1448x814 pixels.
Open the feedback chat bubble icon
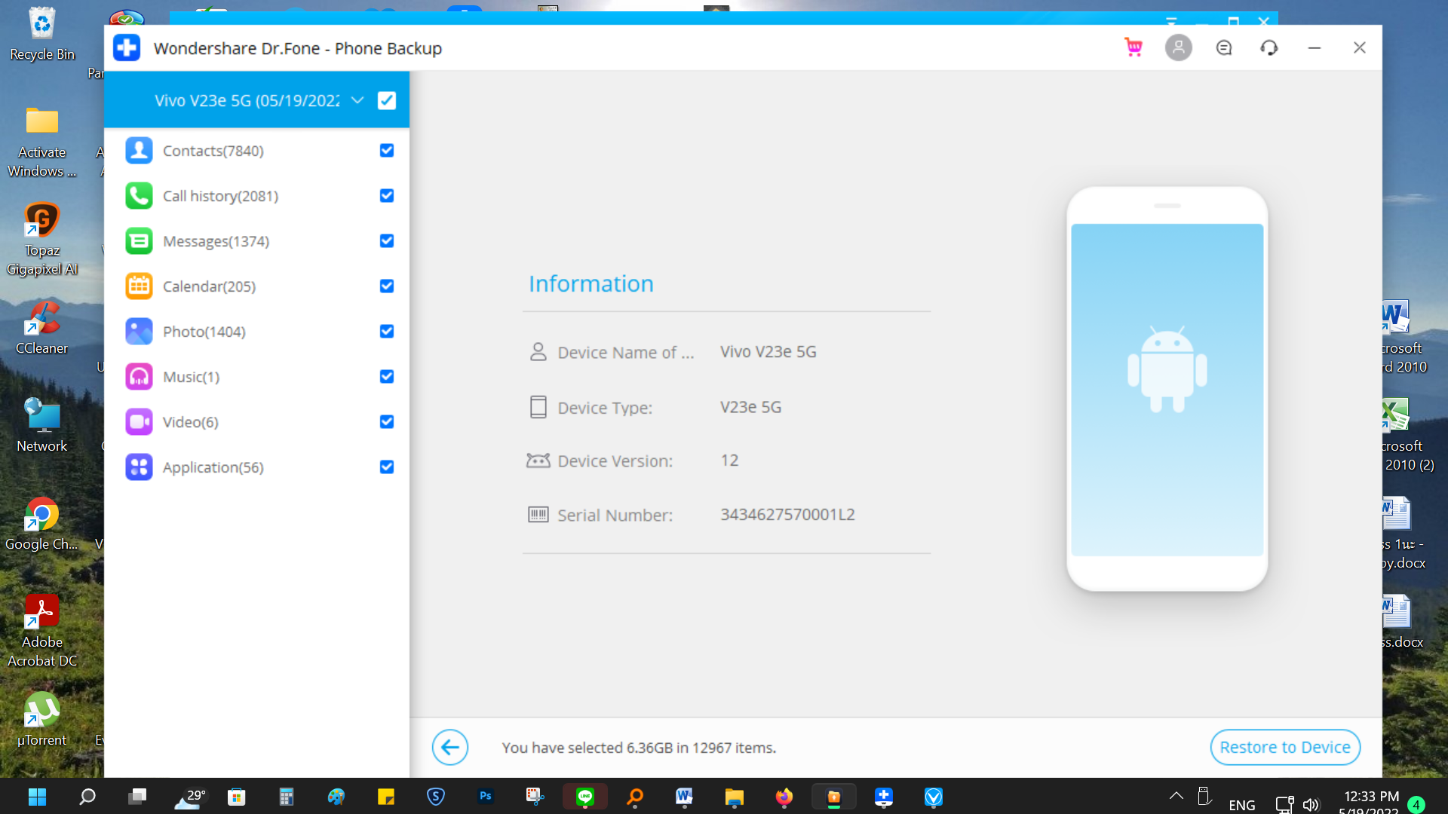point(1224,47)
